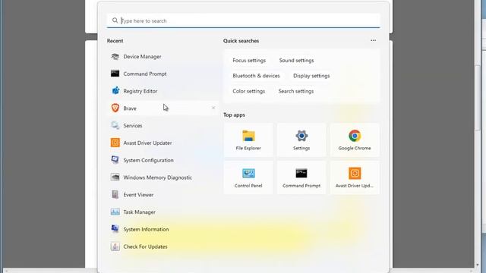This screenshot has width=486, height=273.
Task: Open Avast Driver Upd... tile in Top apps
Action: 355,177
